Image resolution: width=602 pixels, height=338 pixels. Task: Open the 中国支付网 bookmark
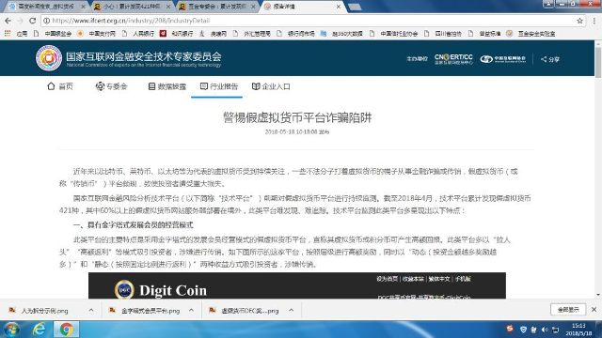click(x=97, y=34)
